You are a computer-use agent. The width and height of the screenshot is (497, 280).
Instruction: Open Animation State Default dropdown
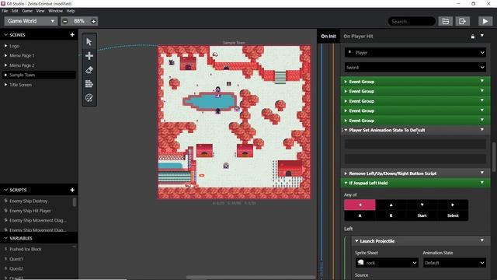pyautogui.click(x=454, y=263)
